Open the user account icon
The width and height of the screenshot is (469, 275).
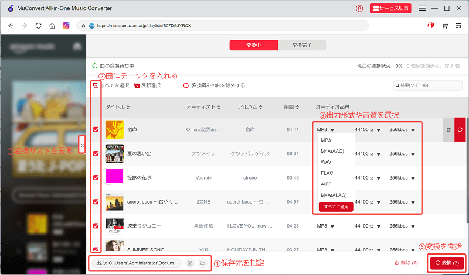point(359,8)
